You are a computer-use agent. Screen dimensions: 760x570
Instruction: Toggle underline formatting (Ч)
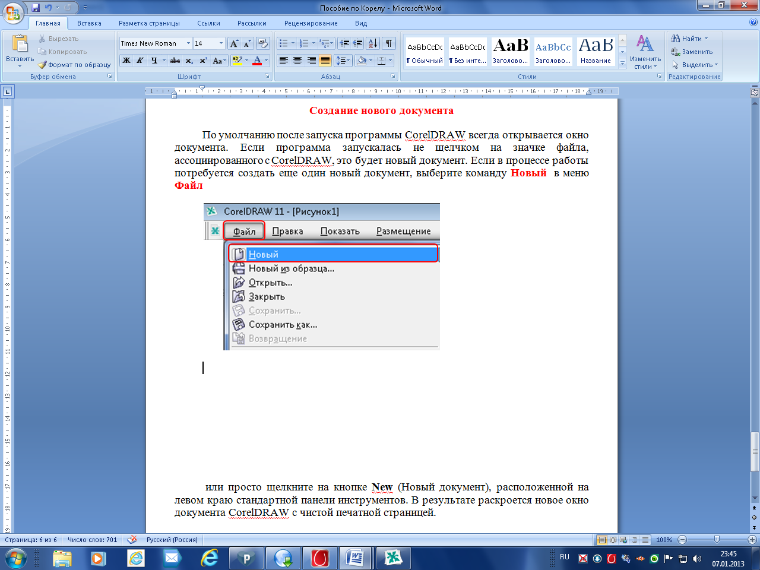tap(154, 61)
